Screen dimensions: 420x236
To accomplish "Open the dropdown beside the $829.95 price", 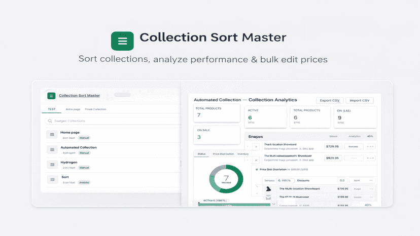I will [x=354, y=158].
